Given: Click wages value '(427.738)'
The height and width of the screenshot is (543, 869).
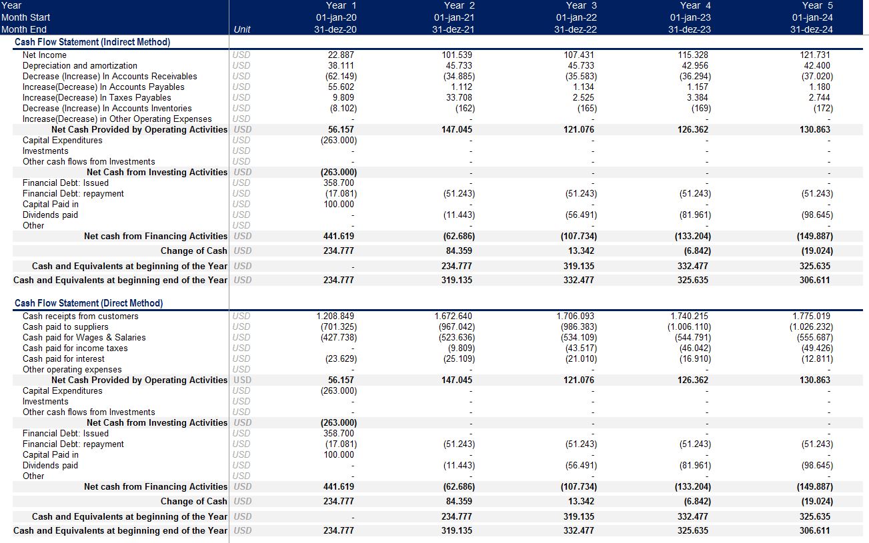Looking at the screenshot, I should [x=339, y=337].
